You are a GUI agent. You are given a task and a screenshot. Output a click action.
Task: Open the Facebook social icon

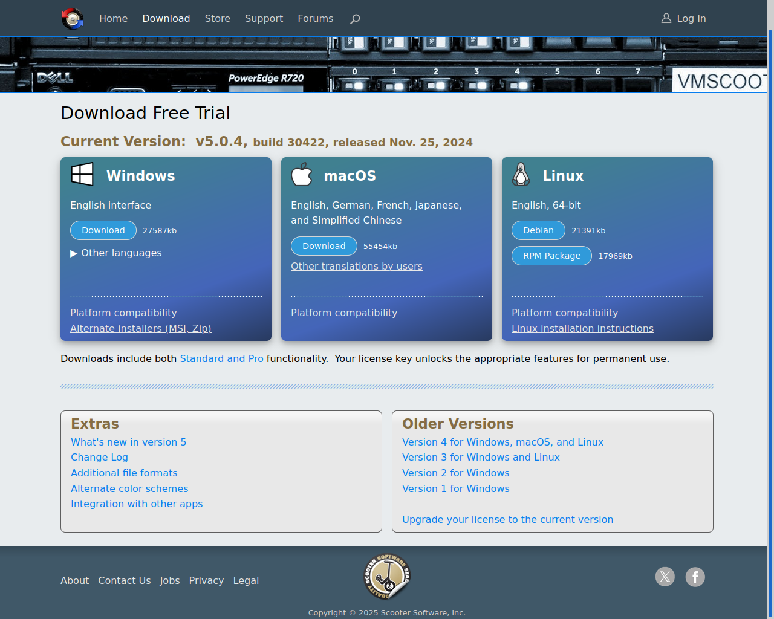(x=695, y=577)
